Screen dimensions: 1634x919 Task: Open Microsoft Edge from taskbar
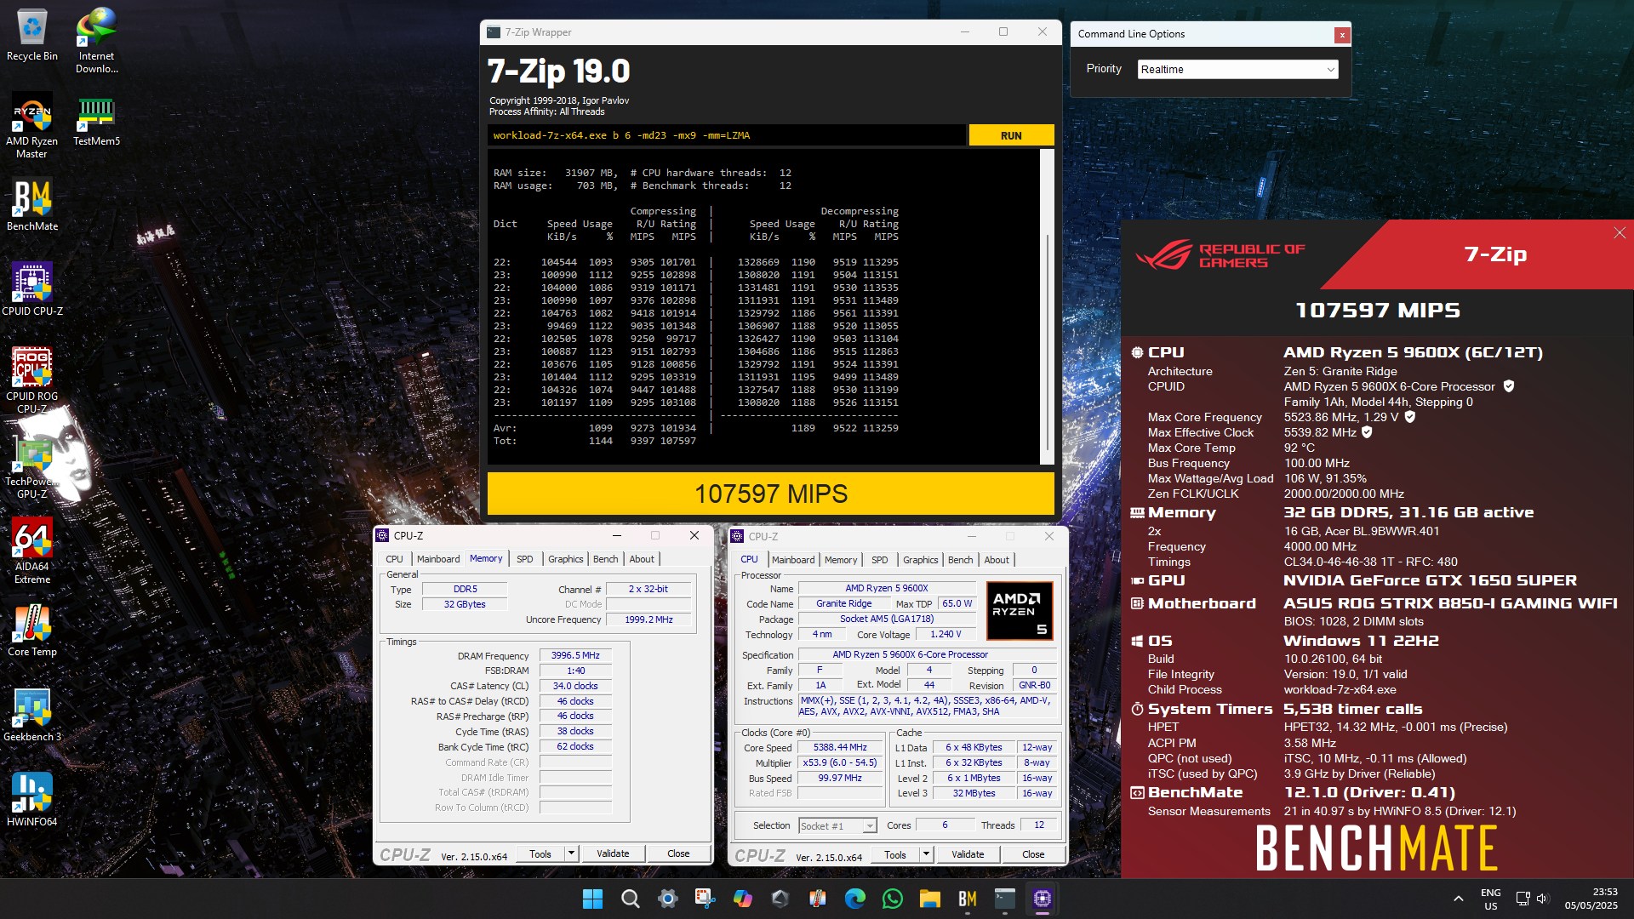click(854, 899)
